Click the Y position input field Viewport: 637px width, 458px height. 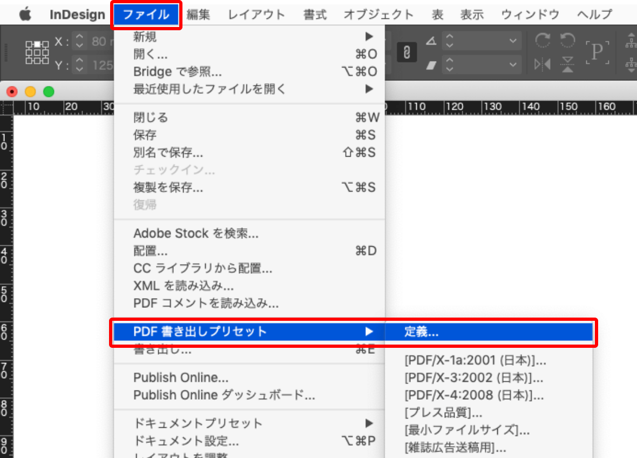(101, 65)
